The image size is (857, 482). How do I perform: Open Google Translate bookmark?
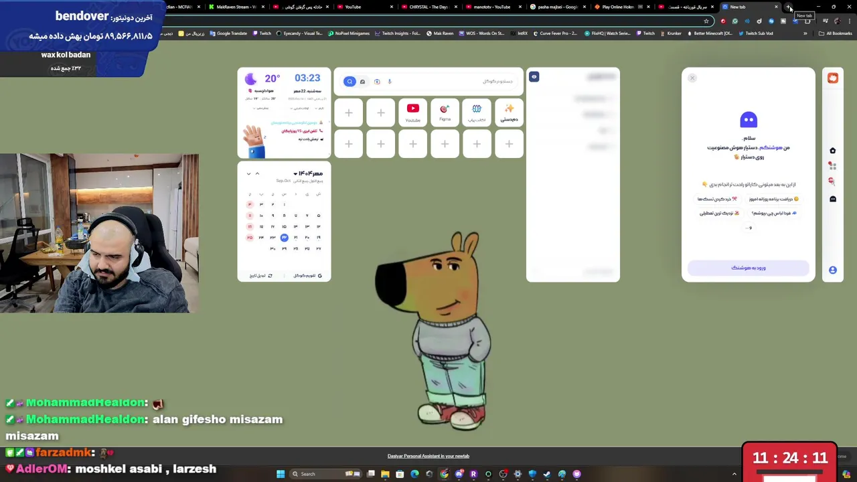click(228, 33)
